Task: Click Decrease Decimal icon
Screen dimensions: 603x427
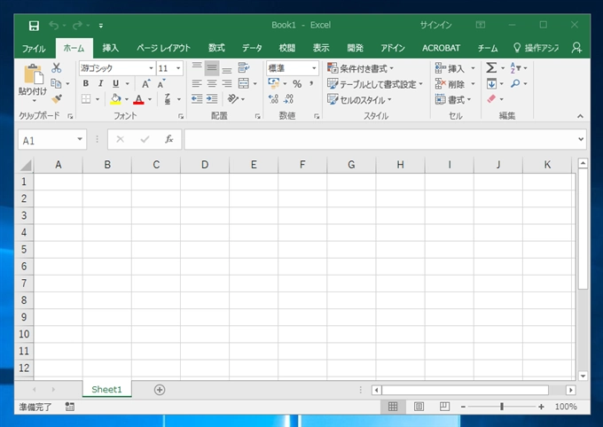Action: click(x=289, y=99)
